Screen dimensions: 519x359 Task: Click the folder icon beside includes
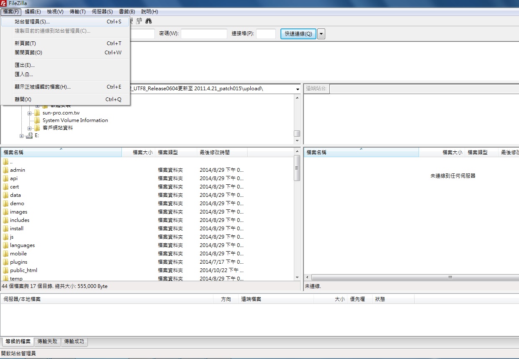5,220
